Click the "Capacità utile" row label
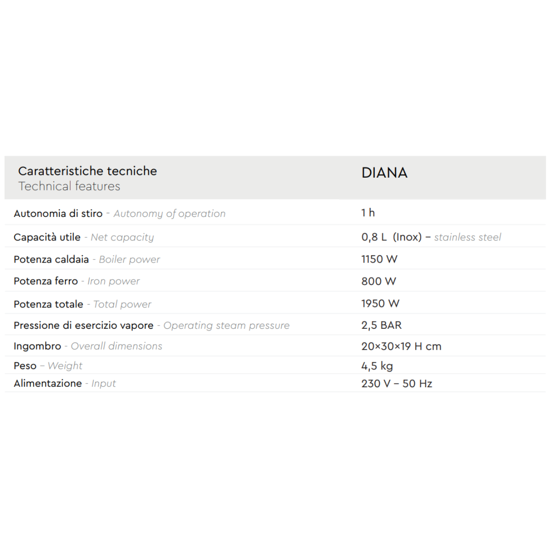Screen dimensions: 548x548 pyautogui.click(x=47, y=237)
